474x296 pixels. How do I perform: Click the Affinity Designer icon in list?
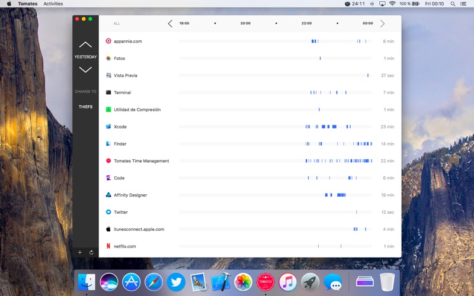pyautogui.click(x=108, y=195)
